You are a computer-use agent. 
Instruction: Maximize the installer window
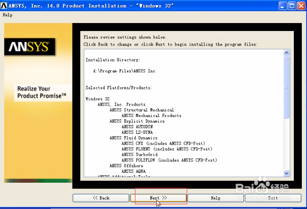point(292,6)
